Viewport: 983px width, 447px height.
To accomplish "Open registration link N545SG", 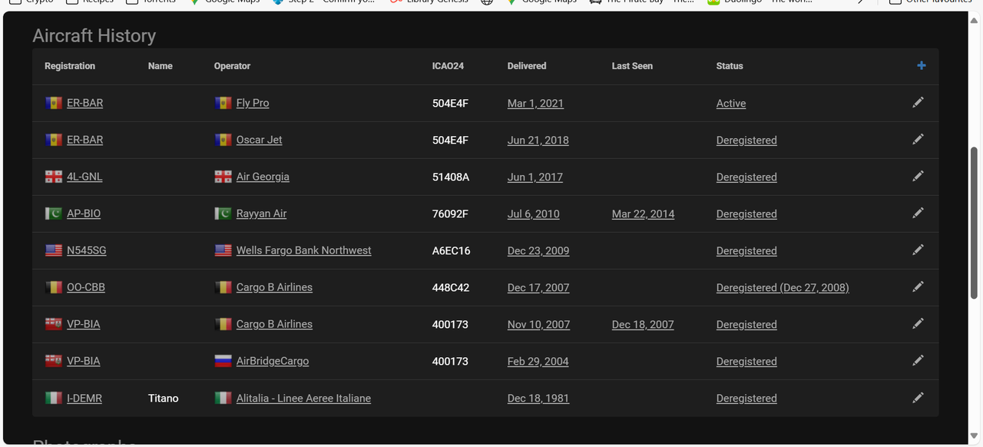I will point(87,250).
